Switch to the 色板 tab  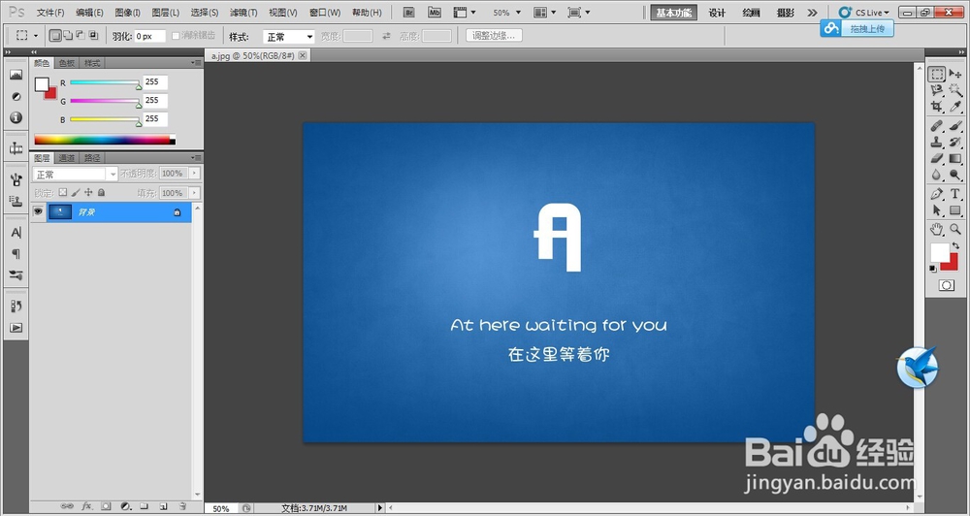tap(67, 63)
